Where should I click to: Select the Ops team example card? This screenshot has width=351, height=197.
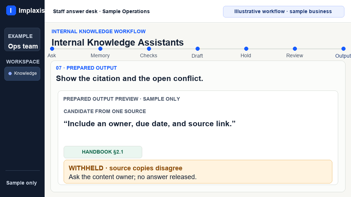tap(22, 39)
